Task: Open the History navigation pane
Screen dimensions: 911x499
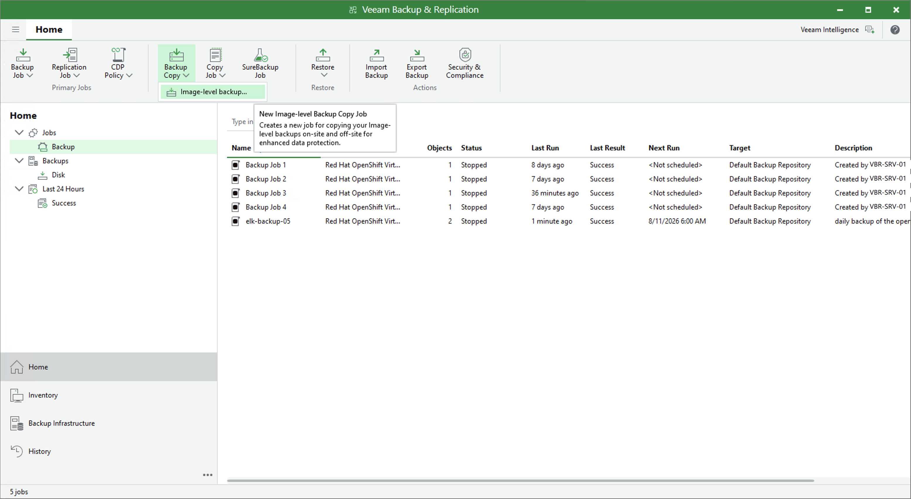Action: (109, 451)
